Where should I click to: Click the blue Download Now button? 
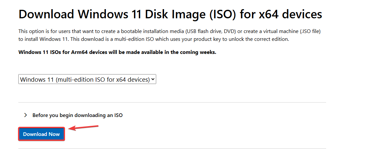(41, 134)
